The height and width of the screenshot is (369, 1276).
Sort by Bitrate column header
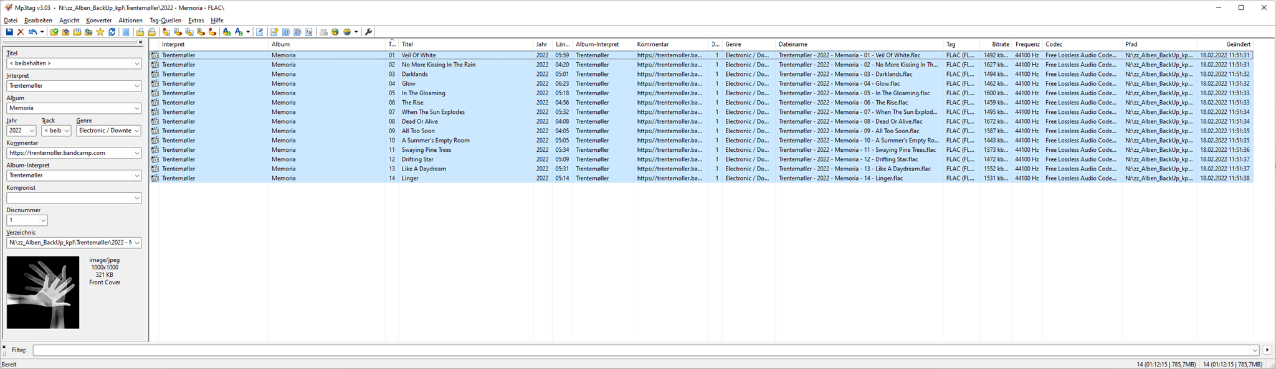(996, 44)
